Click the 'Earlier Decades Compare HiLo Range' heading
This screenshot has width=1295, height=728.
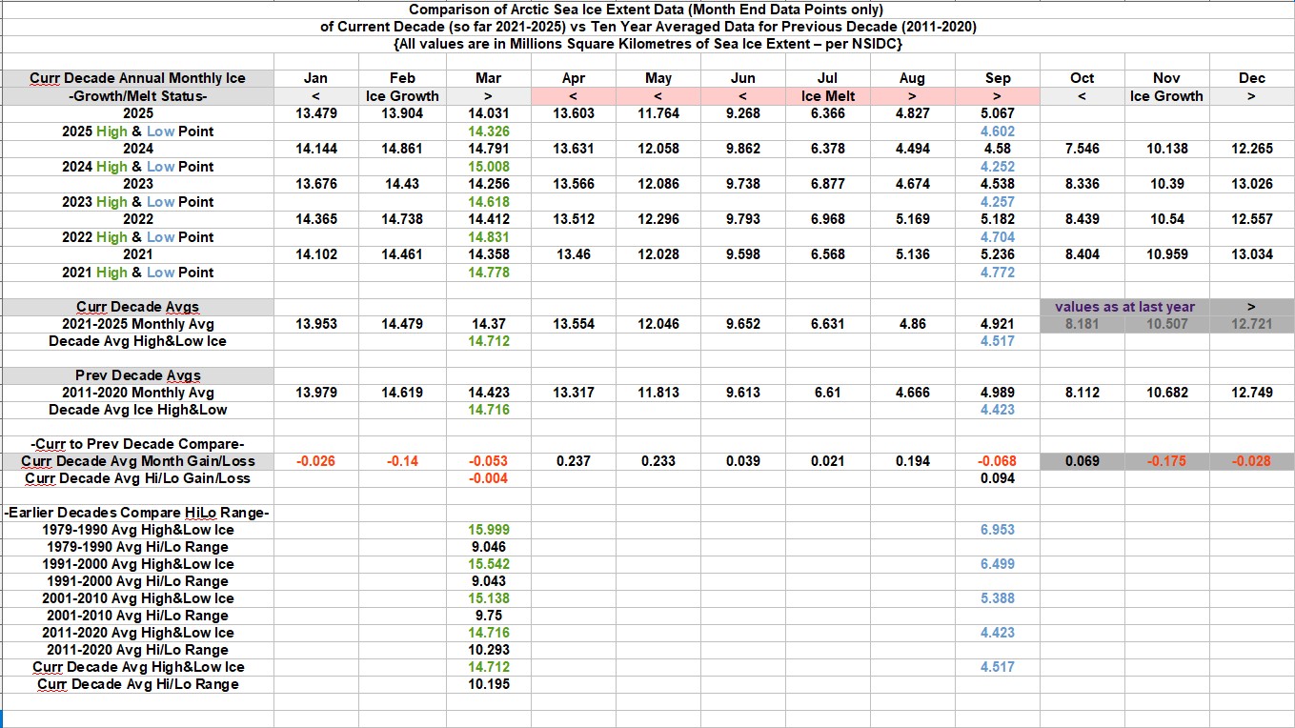tap(137, 513)
